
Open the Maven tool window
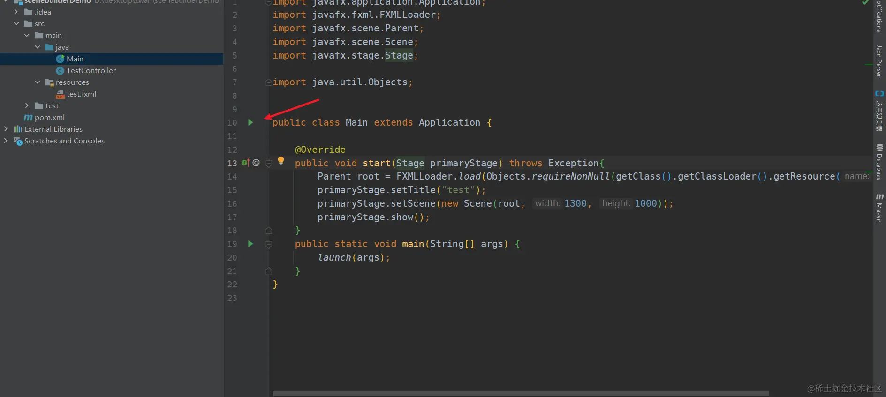pyautogui.click(x=879, y=208)
